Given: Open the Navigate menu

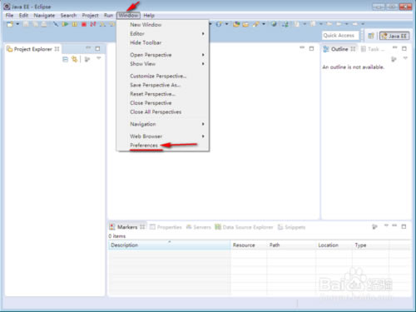Looking at the screenshot, I should (44, 15).
